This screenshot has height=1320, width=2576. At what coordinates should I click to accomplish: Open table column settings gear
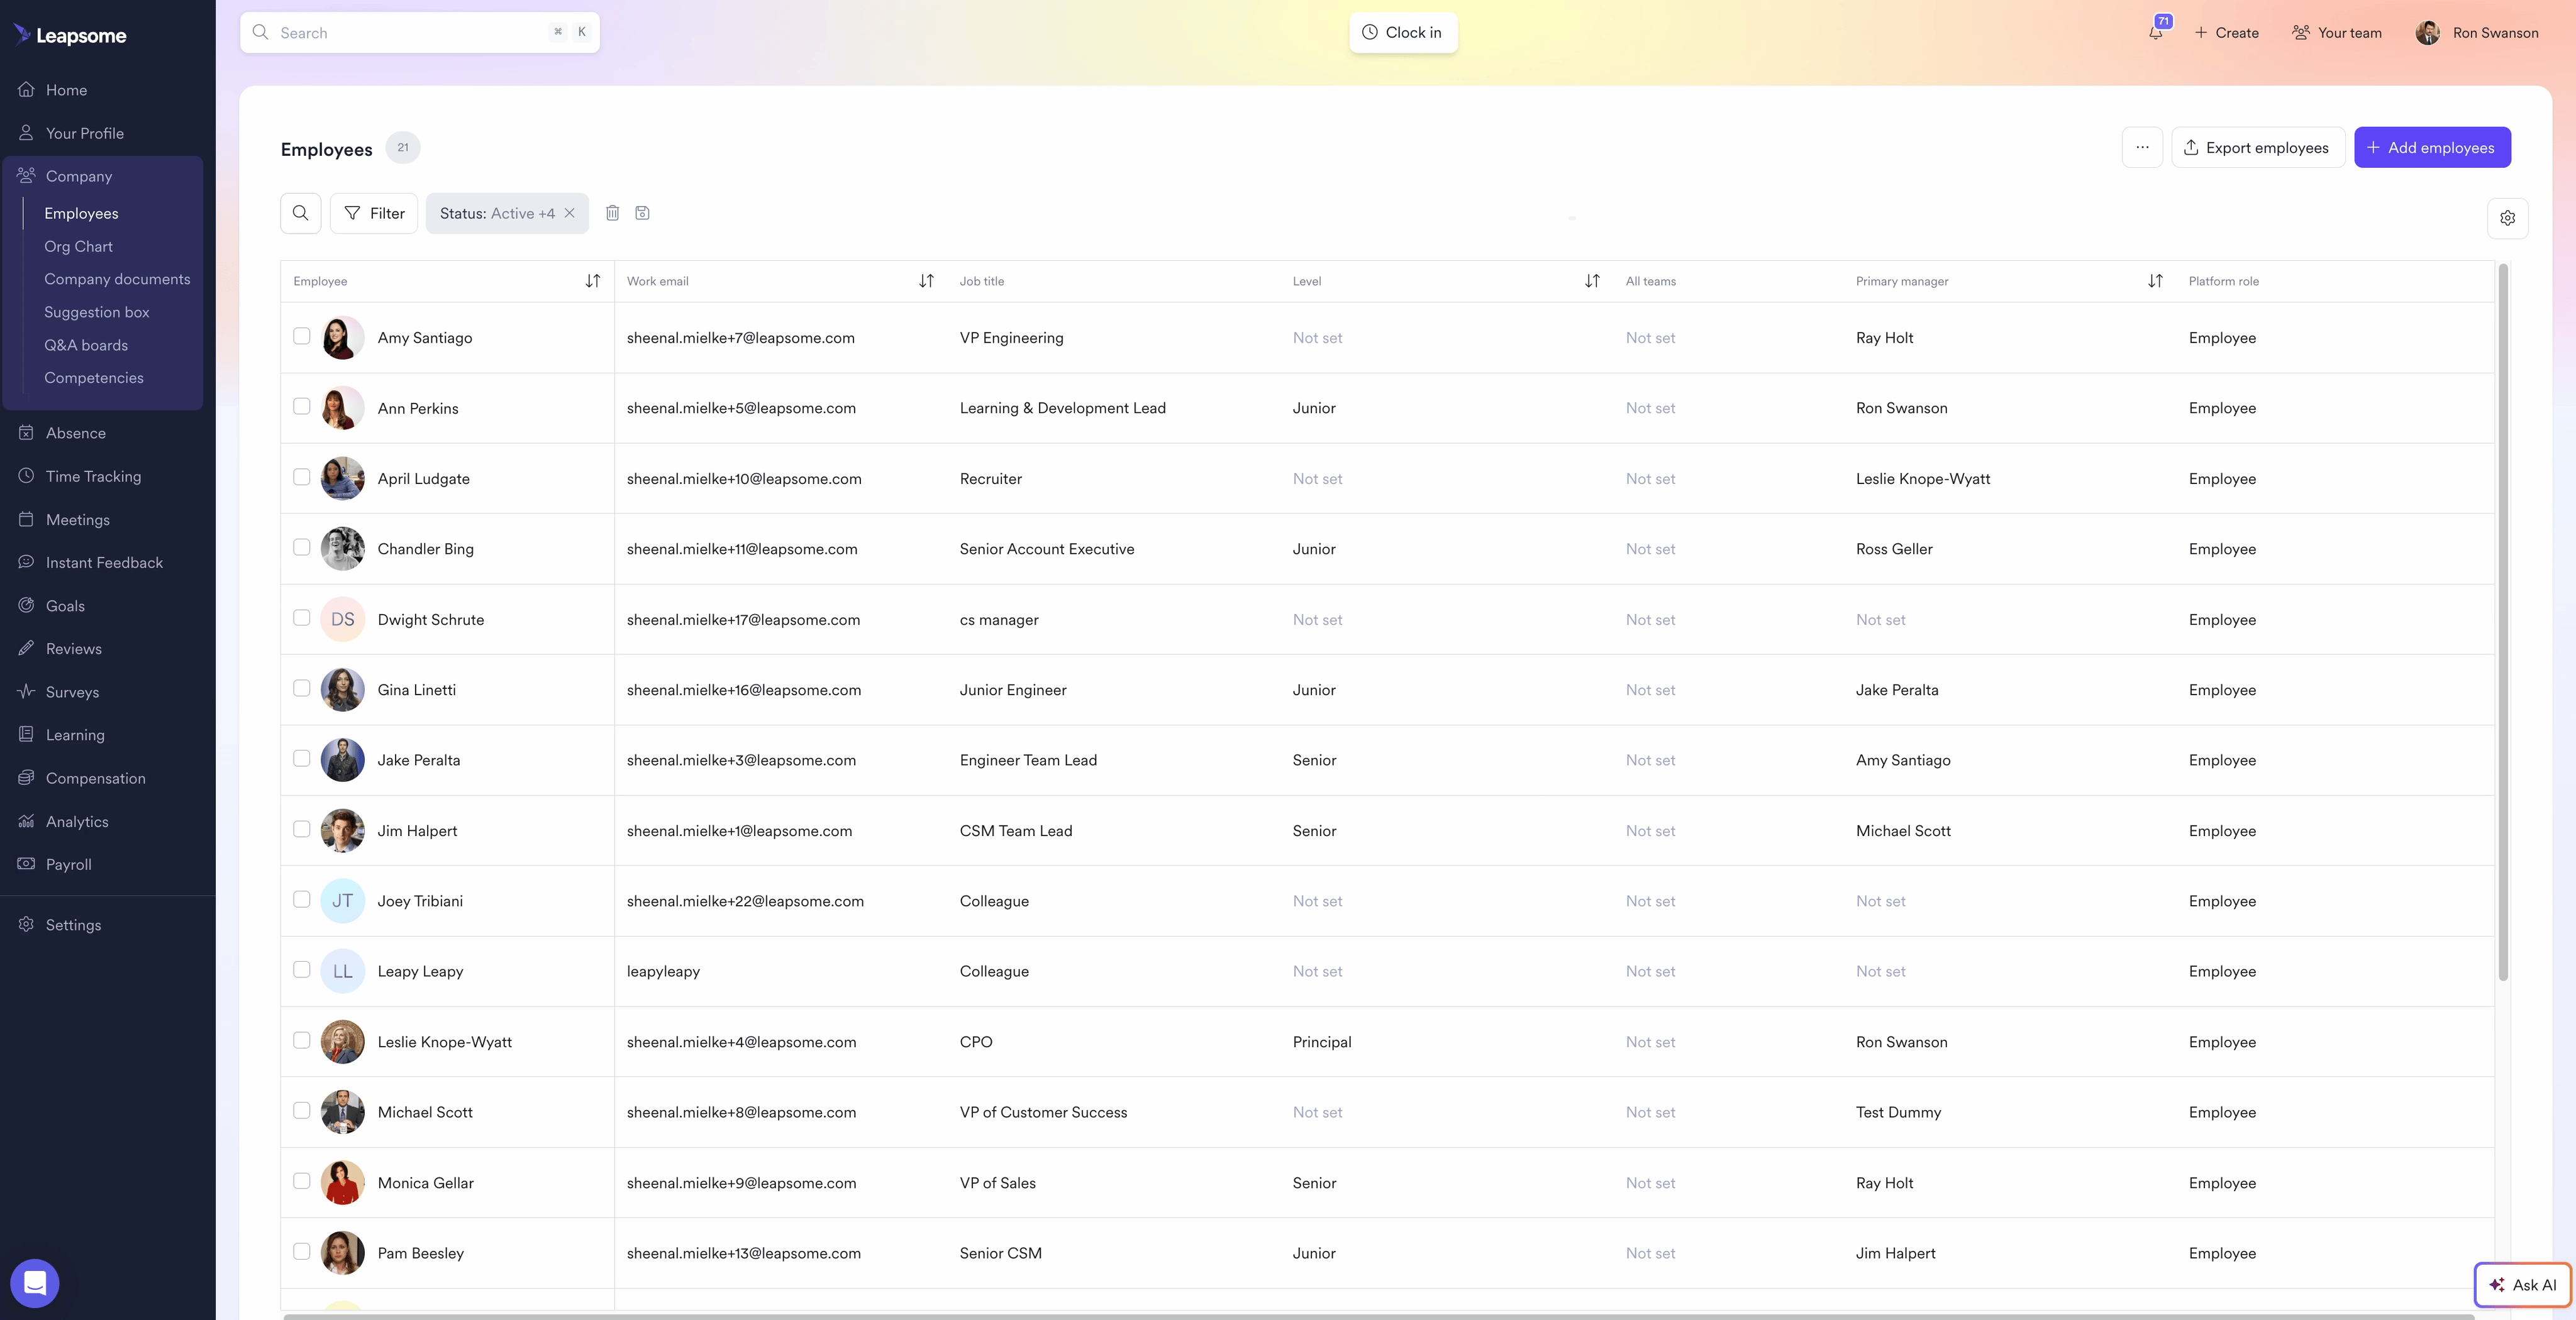(2507, 218)
